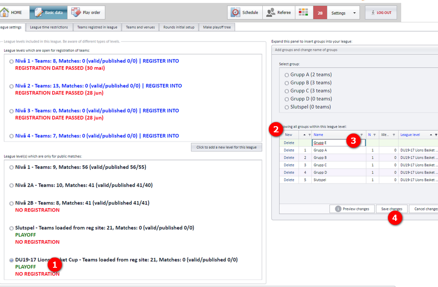Click the sort arrow in the order-number column
This screenshot has height=287, width=438.
(304, 135)
